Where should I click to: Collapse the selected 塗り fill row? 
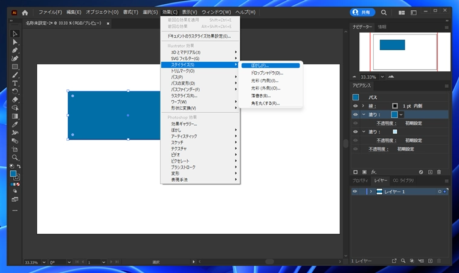364,114
